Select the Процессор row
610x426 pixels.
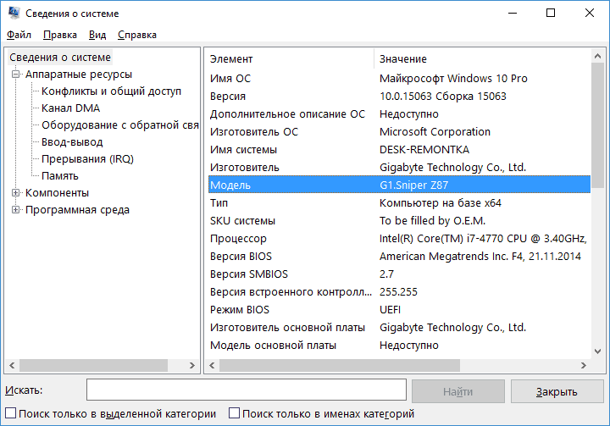pos(399,239)
